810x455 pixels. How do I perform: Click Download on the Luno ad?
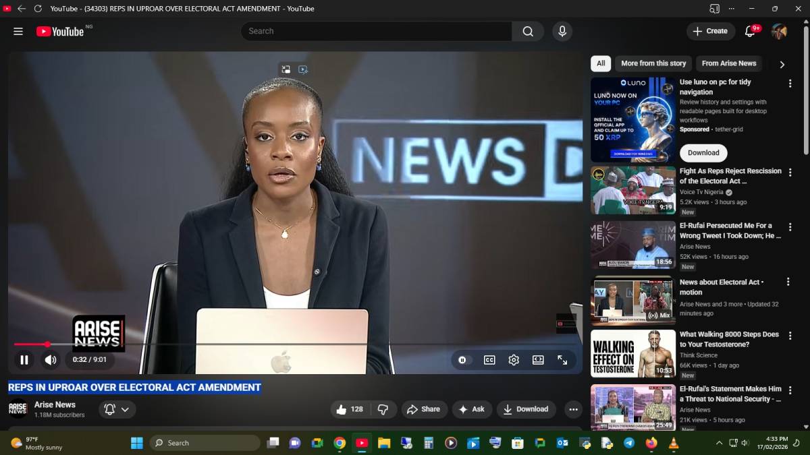pyautogui.click(x=703, y=153)
